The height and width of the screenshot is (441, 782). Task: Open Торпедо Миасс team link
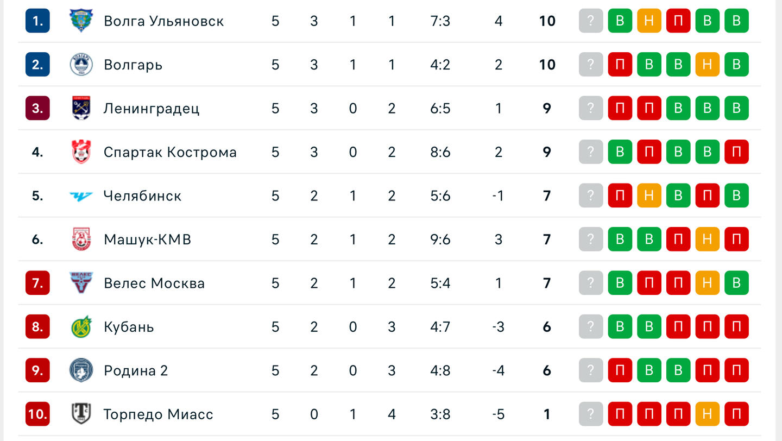tap(158, 414)
